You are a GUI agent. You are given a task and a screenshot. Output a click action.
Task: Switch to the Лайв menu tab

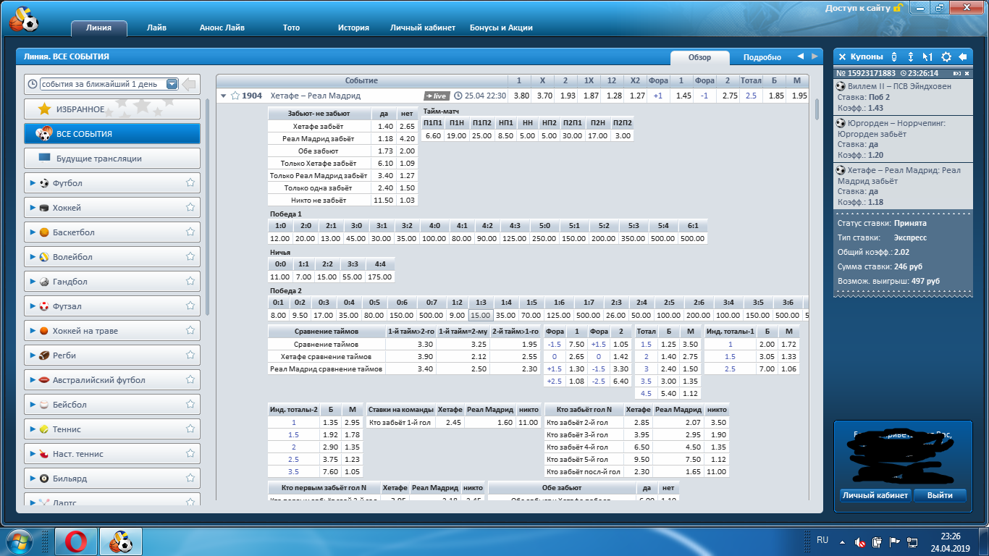point(156,28)
